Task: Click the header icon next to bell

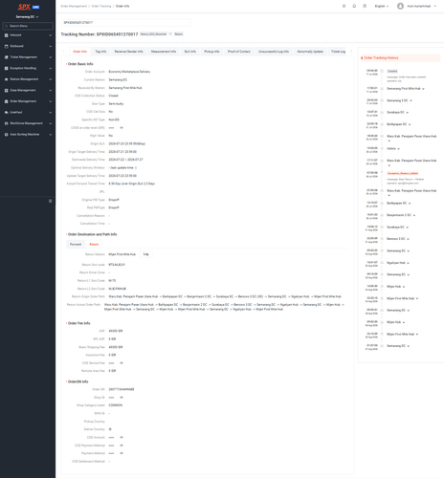Action: pyautogui.click(x=365, y=6)
